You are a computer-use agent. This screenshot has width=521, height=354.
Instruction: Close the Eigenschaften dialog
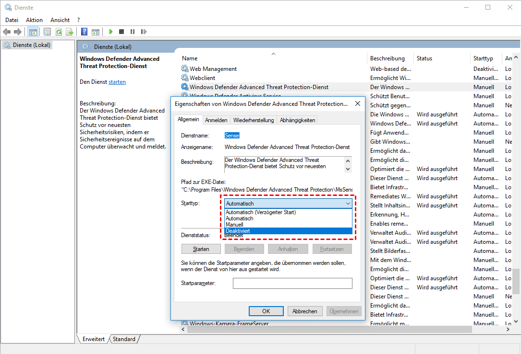tap(358, 104)
